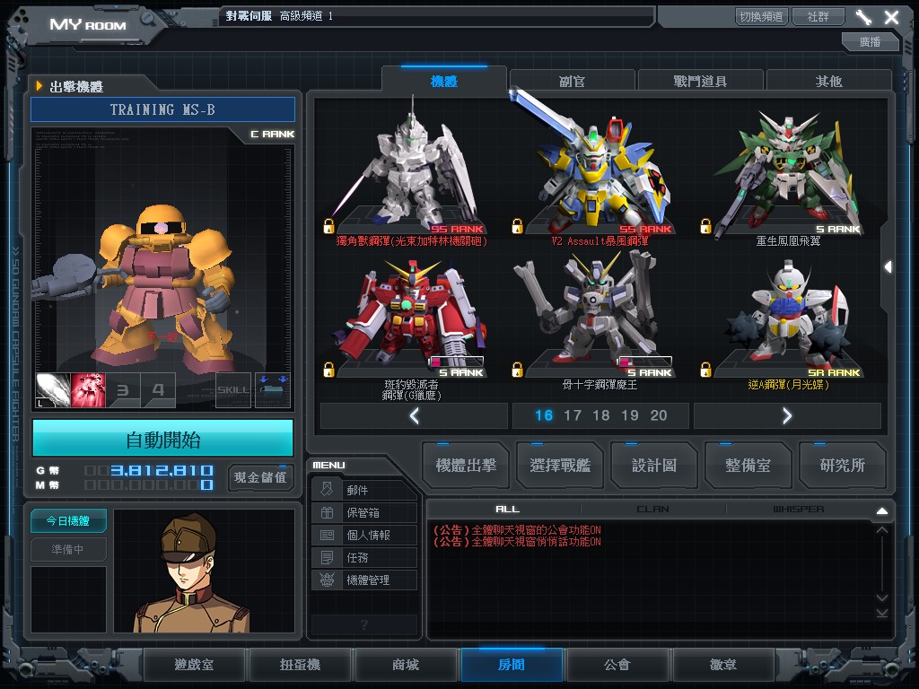Screen dimensions: 919x689
Task: Go to next mech page arrow
Action: pos(787,416)
